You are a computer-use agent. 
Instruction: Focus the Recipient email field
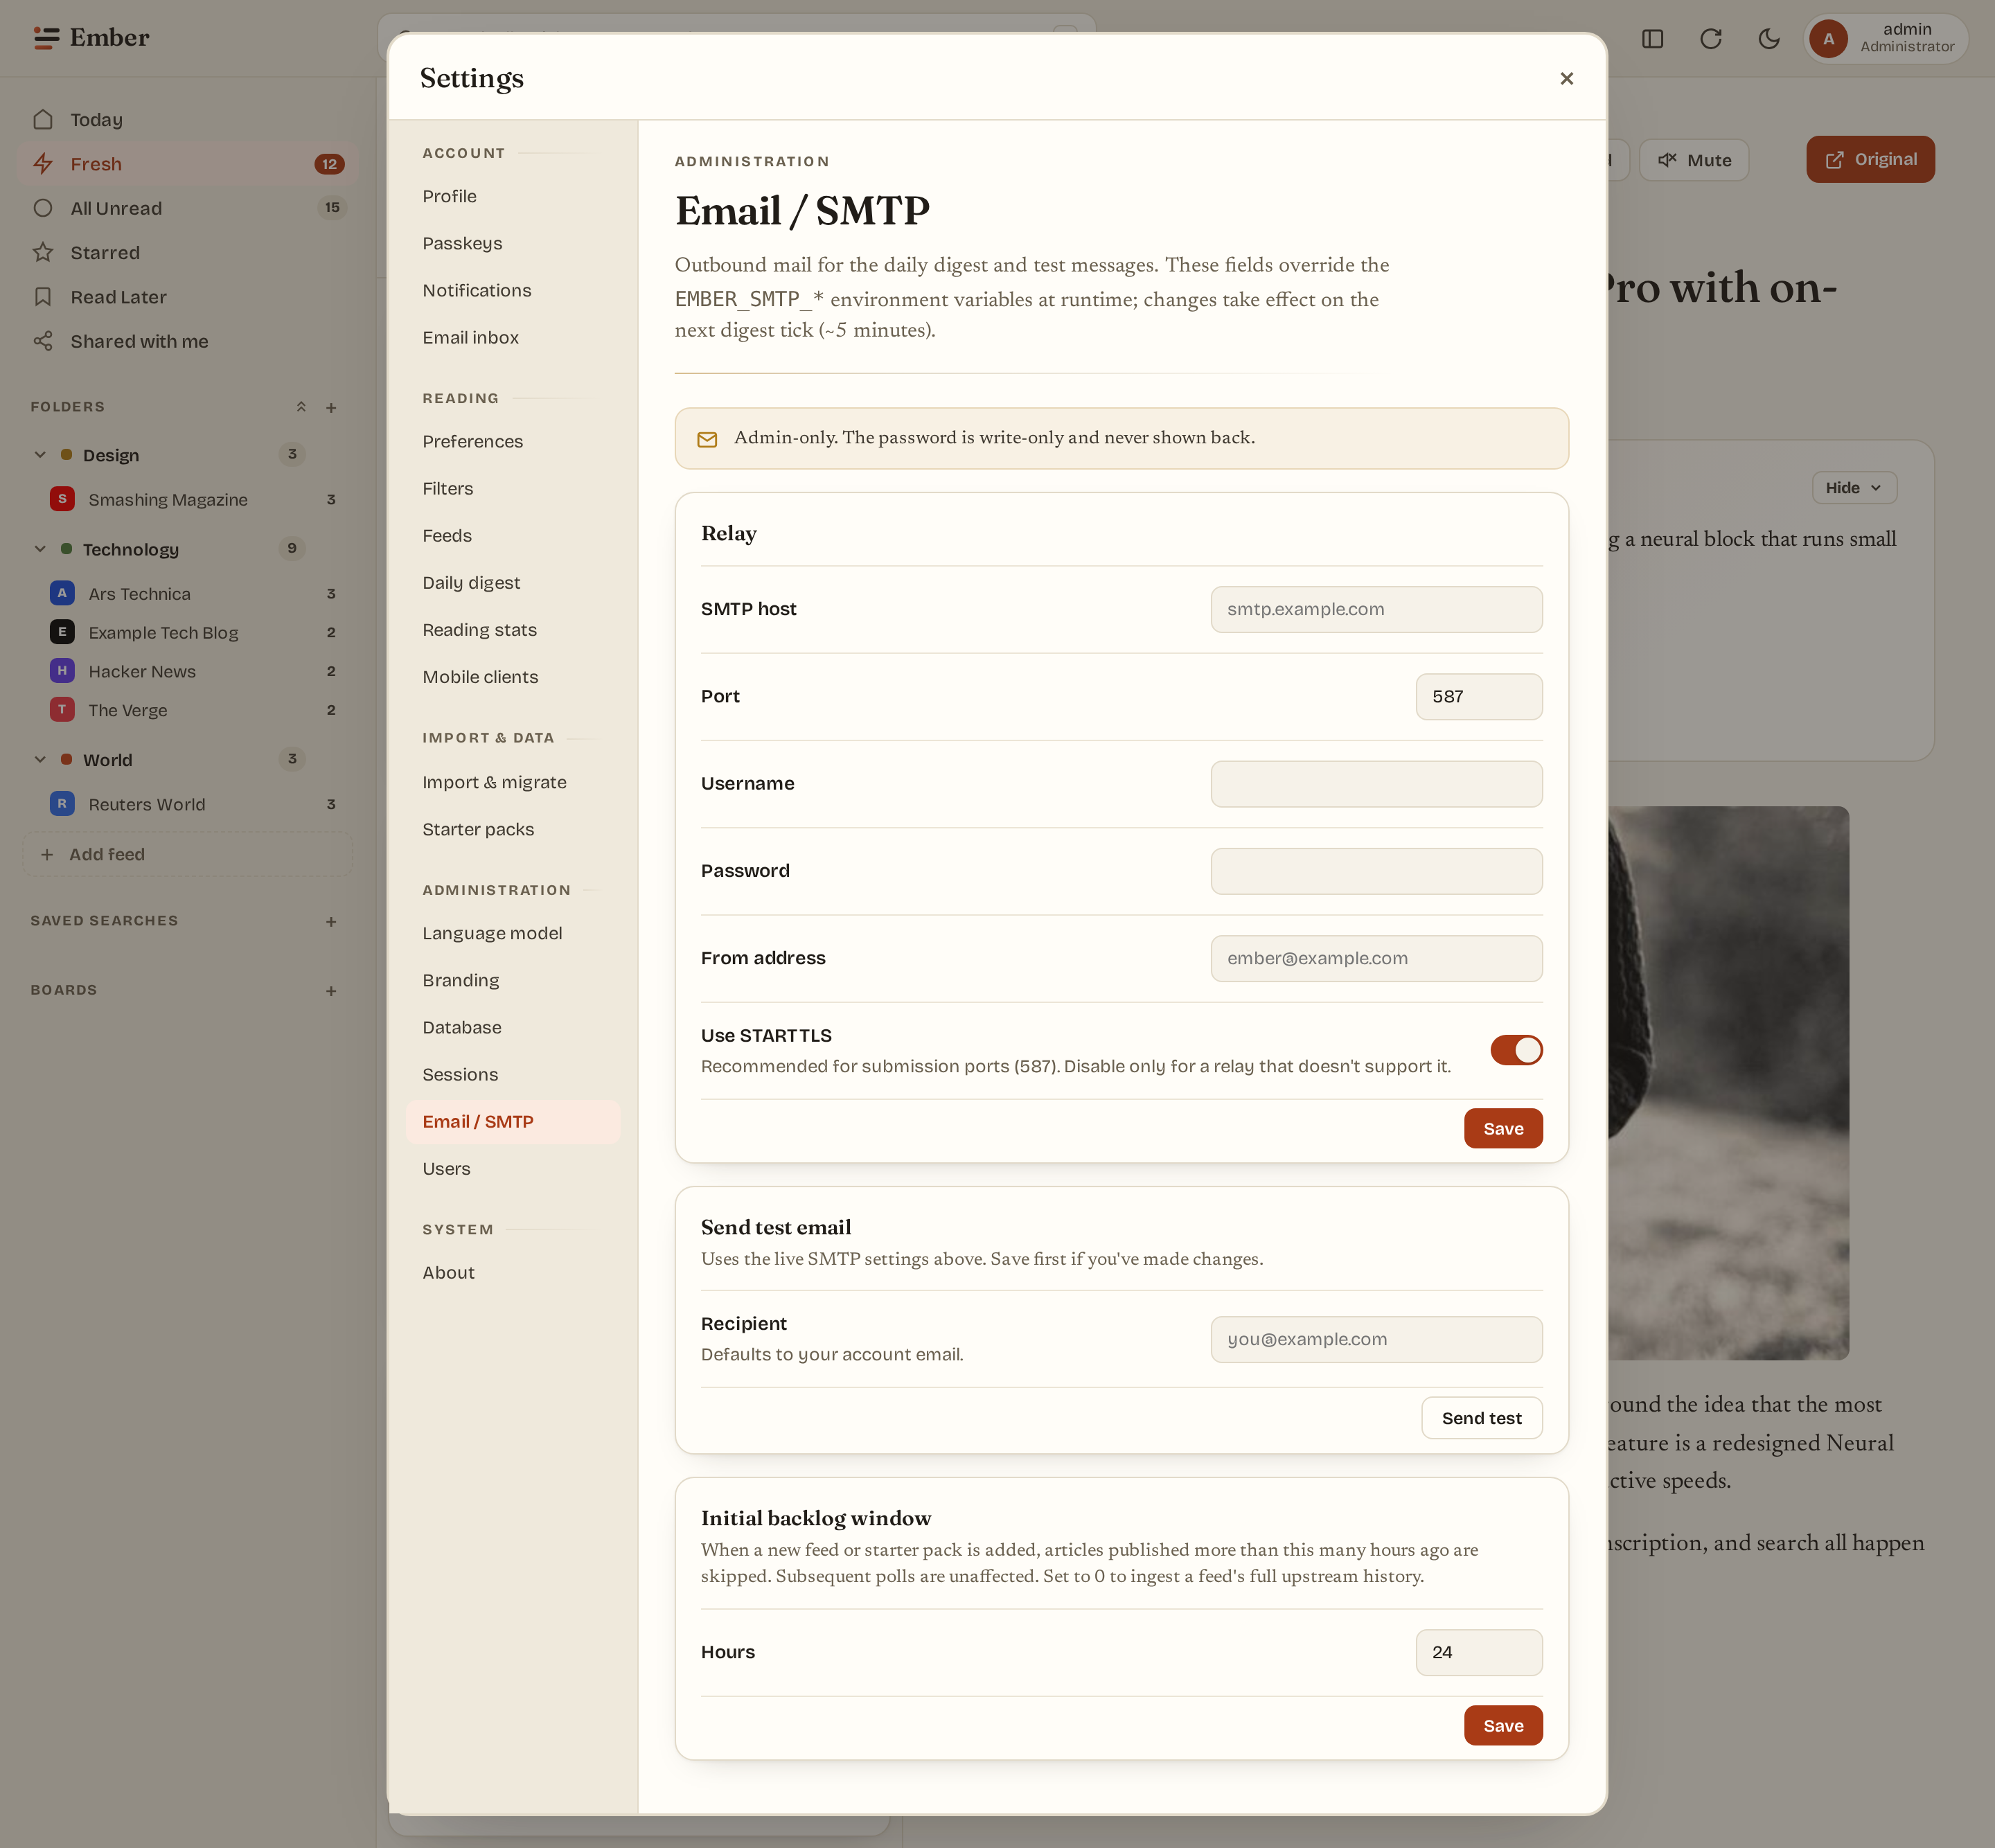(x=1376, y=1339)
